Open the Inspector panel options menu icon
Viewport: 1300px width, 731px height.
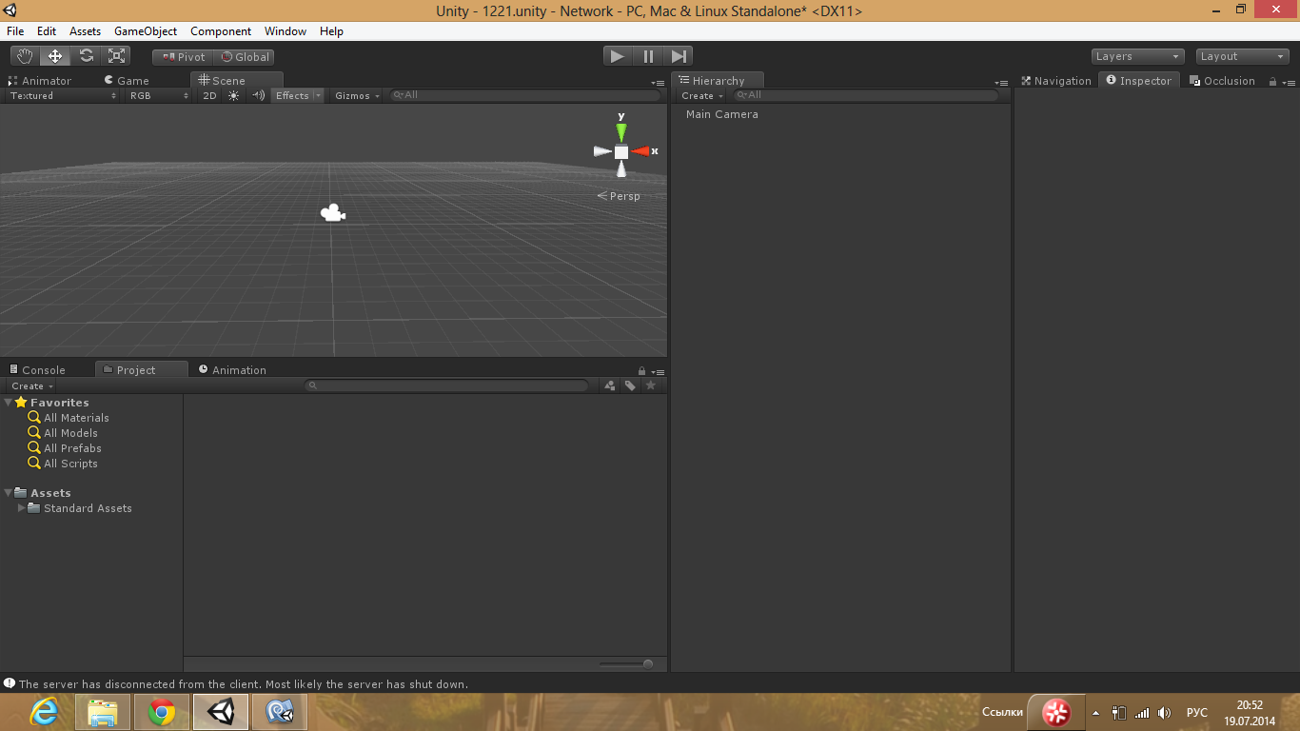point(1287,83)
